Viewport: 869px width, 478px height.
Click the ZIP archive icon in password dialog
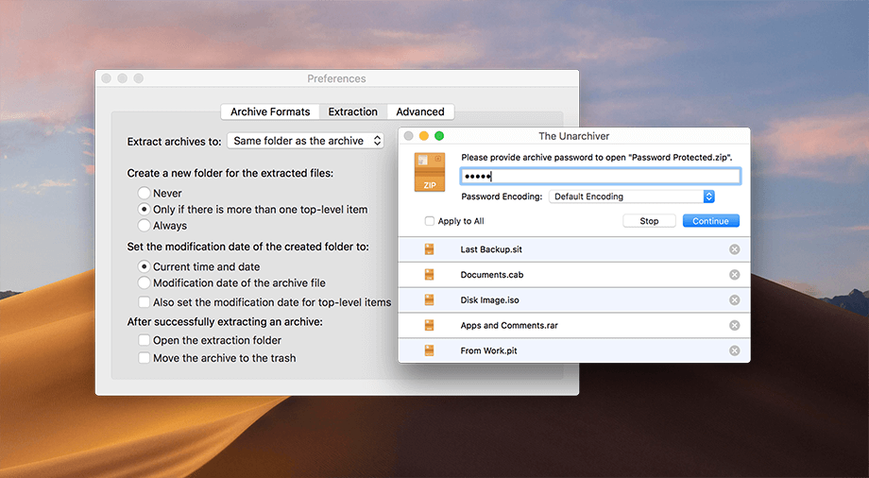click(x=430, y=173)
